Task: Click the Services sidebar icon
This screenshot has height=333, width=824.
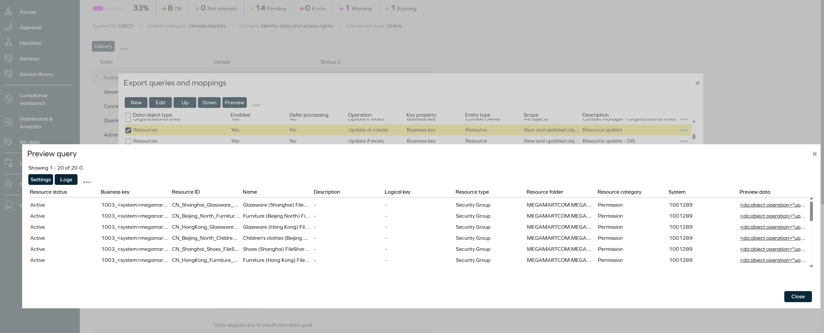Action: coord(8,58)
